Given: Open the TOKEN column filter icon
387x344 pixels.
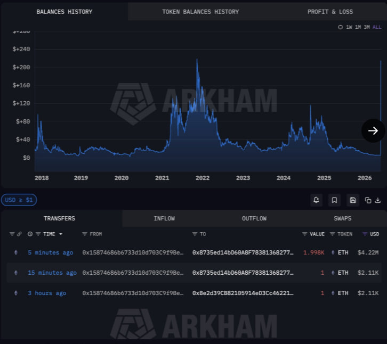Looking at the screenshot, I should tap(333, 234).
